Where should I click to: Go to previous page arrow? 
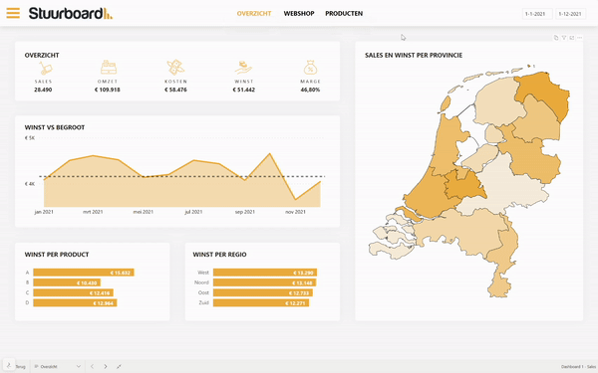click(x=92, y=366)
